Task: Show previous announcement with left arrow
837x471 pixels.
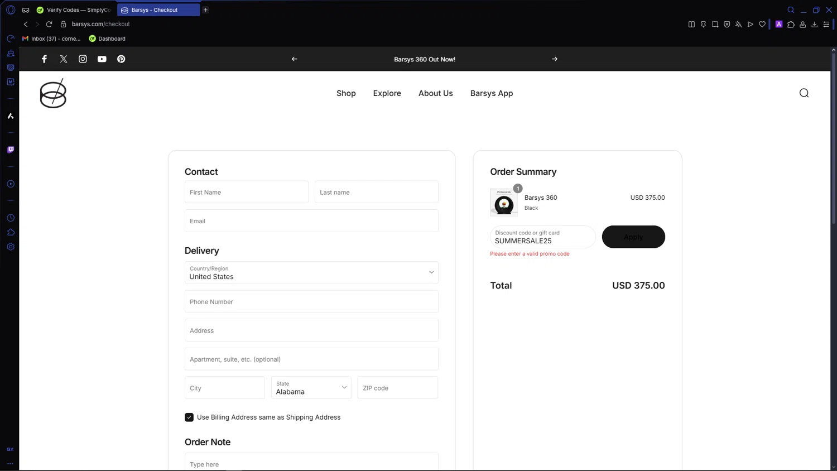Action: tap(295, 59)
